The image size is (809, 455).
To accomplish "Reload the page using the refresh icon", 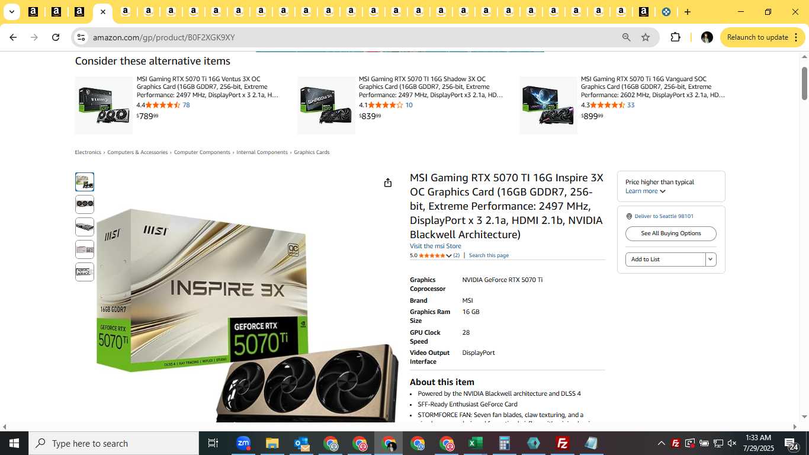I will click(56, 37).
